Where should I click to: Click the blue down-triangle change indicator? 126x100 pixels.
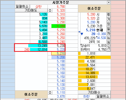tap(82, 34)
